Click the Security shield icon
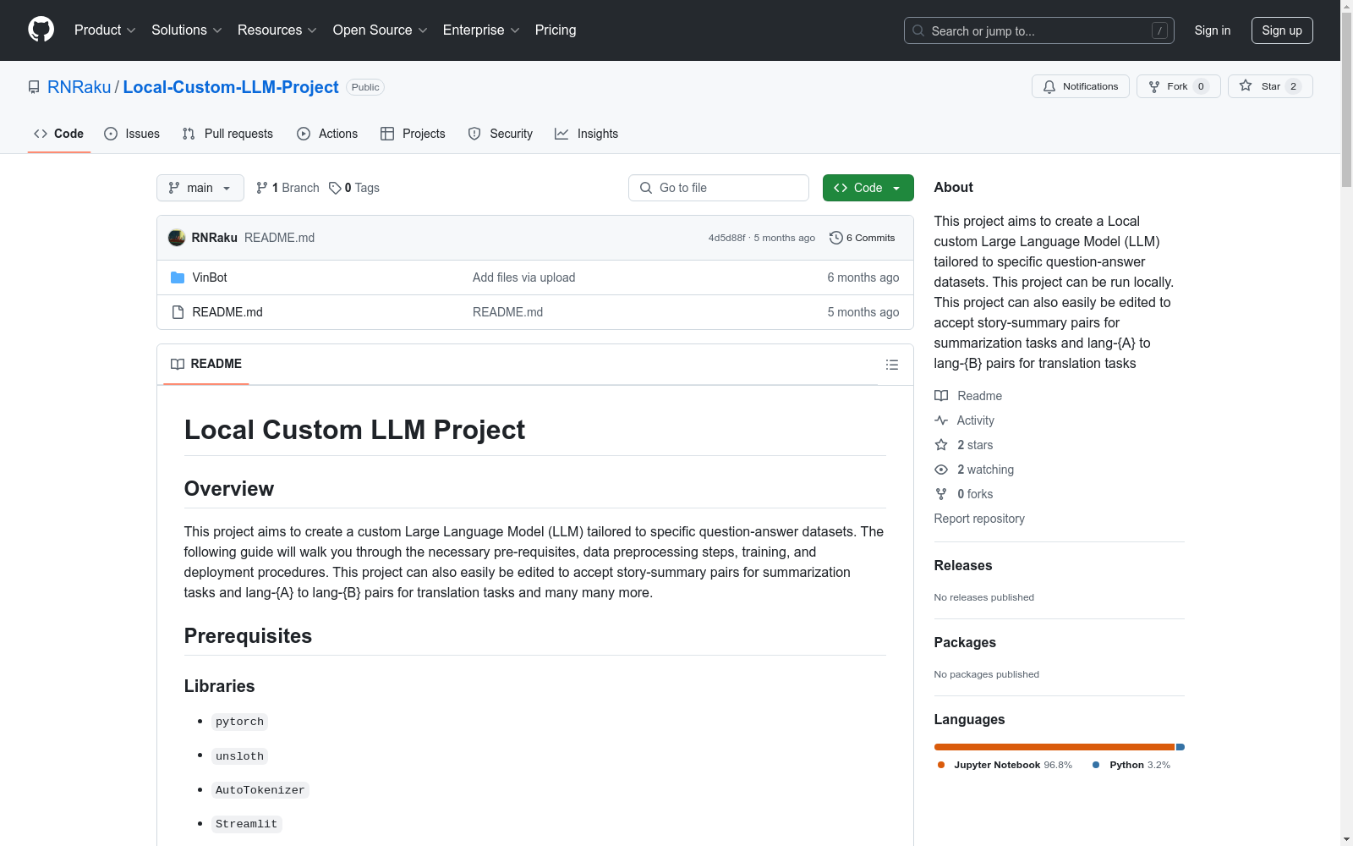1353x846 pixels. (x=474, y=134)
